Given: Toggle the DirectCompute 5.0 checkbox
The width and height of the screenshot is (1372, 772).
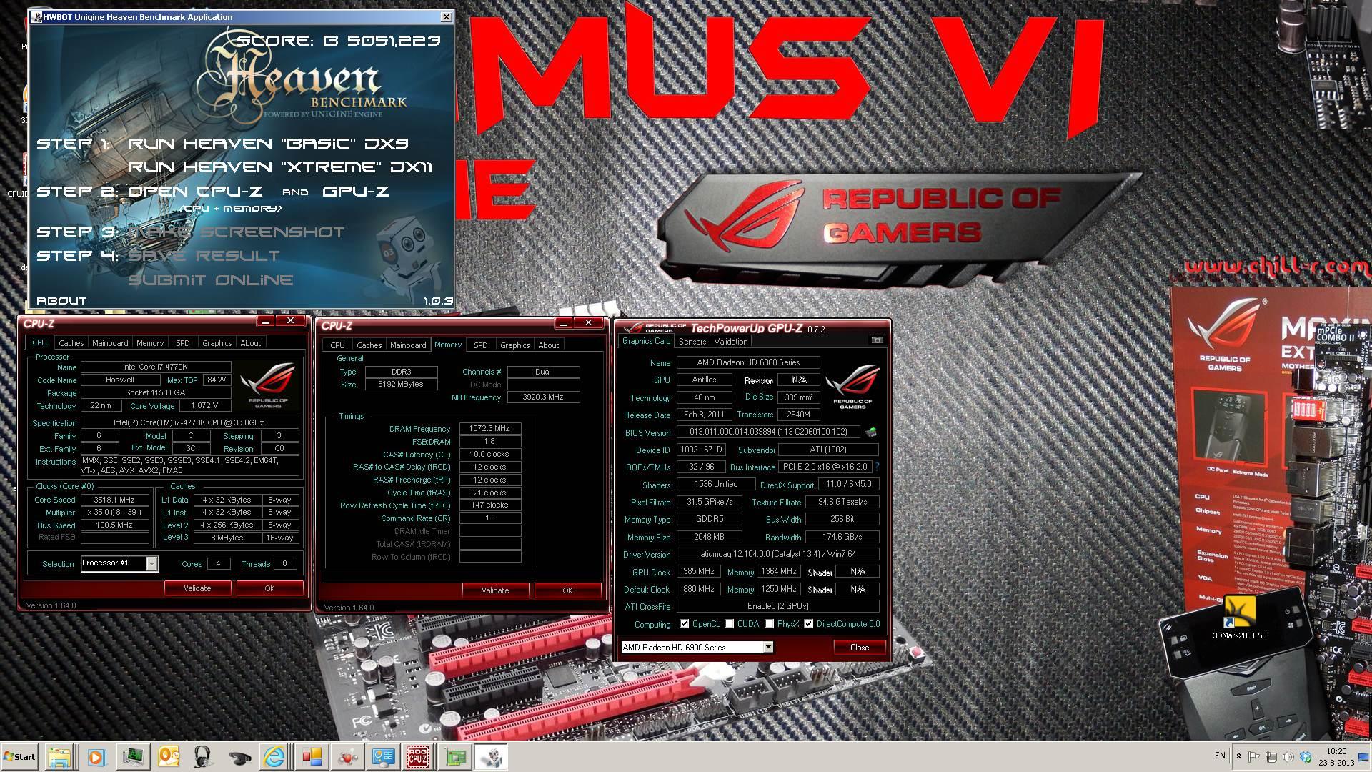Looking at the screenshot, I should point(809,624).
